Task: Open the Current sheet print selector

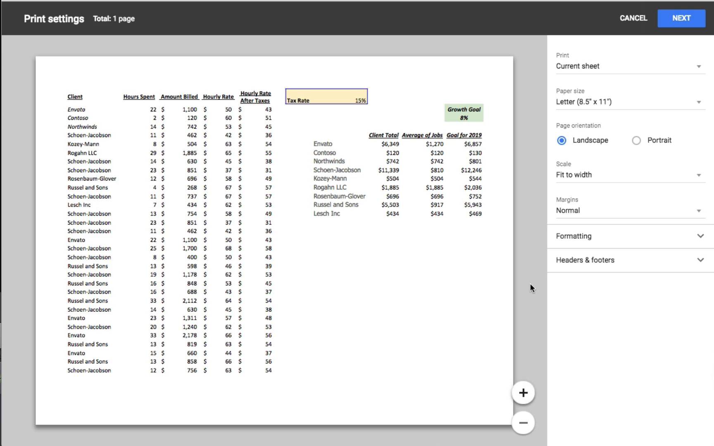Action: pos(628,66)
